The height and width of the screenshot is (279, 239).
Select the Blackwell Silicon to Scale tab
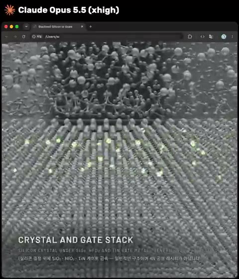58,27
